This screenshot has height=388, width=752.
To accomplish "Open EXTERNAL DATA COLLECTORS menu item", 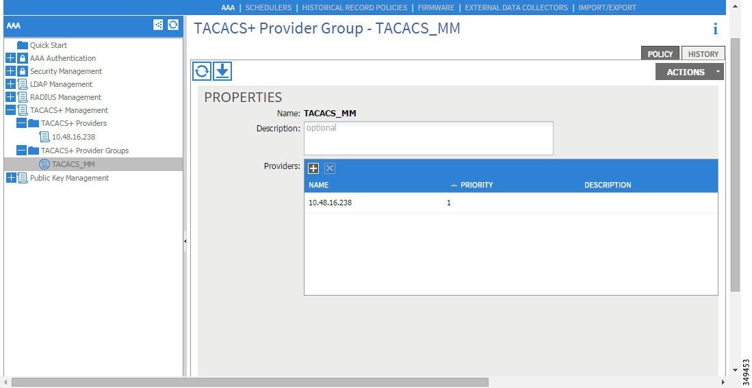I will pyautogui.click(x=516, y=8).
